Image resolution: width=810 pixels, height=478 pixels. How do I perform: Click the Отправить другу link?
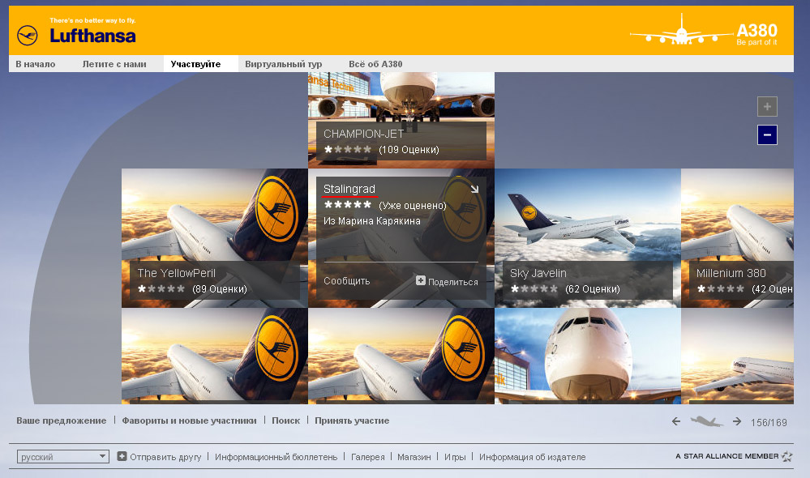coord(166,457)
